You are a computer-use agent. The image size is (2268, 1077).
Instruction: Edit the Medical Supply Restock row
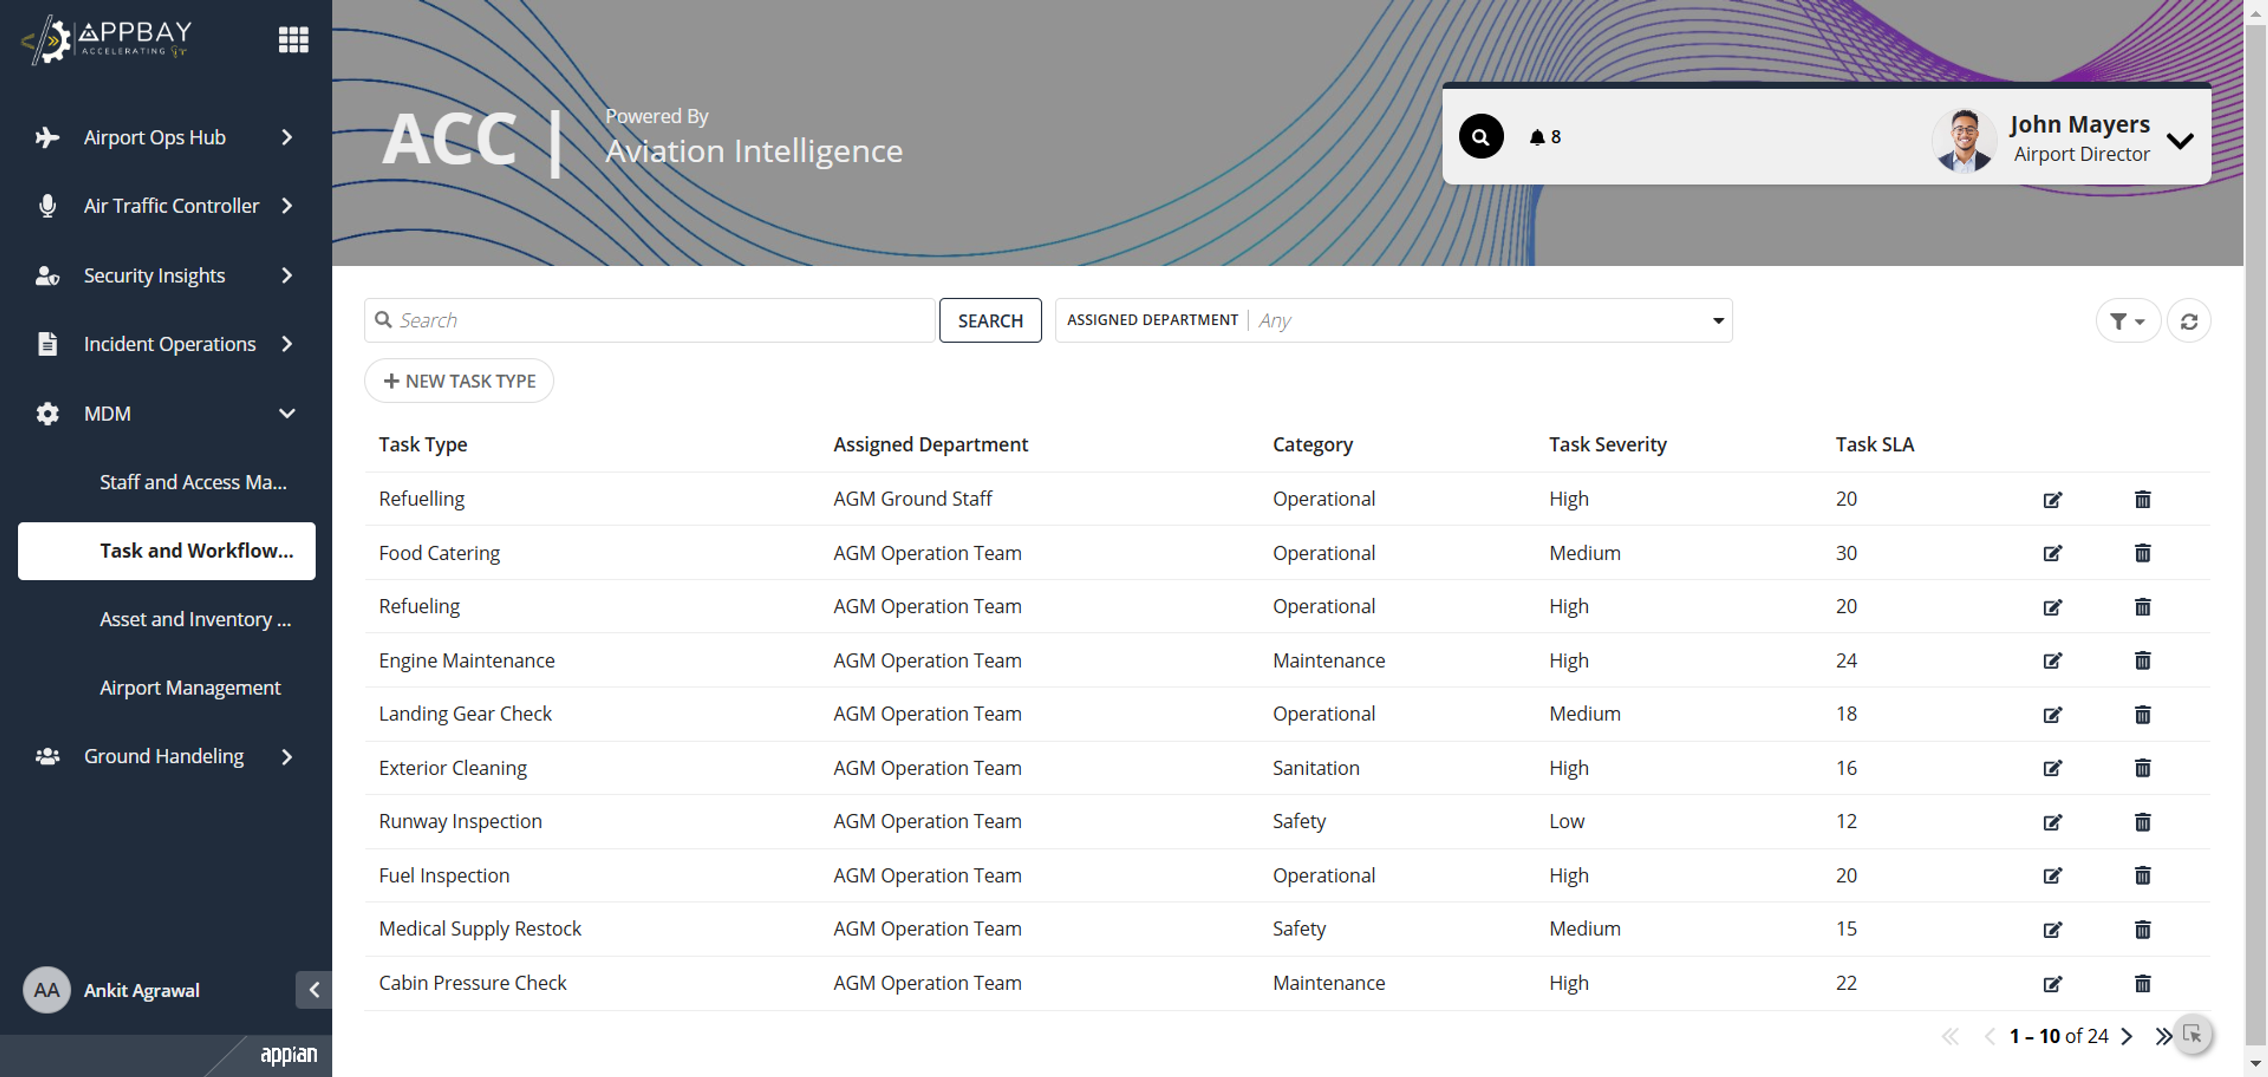2052,930
